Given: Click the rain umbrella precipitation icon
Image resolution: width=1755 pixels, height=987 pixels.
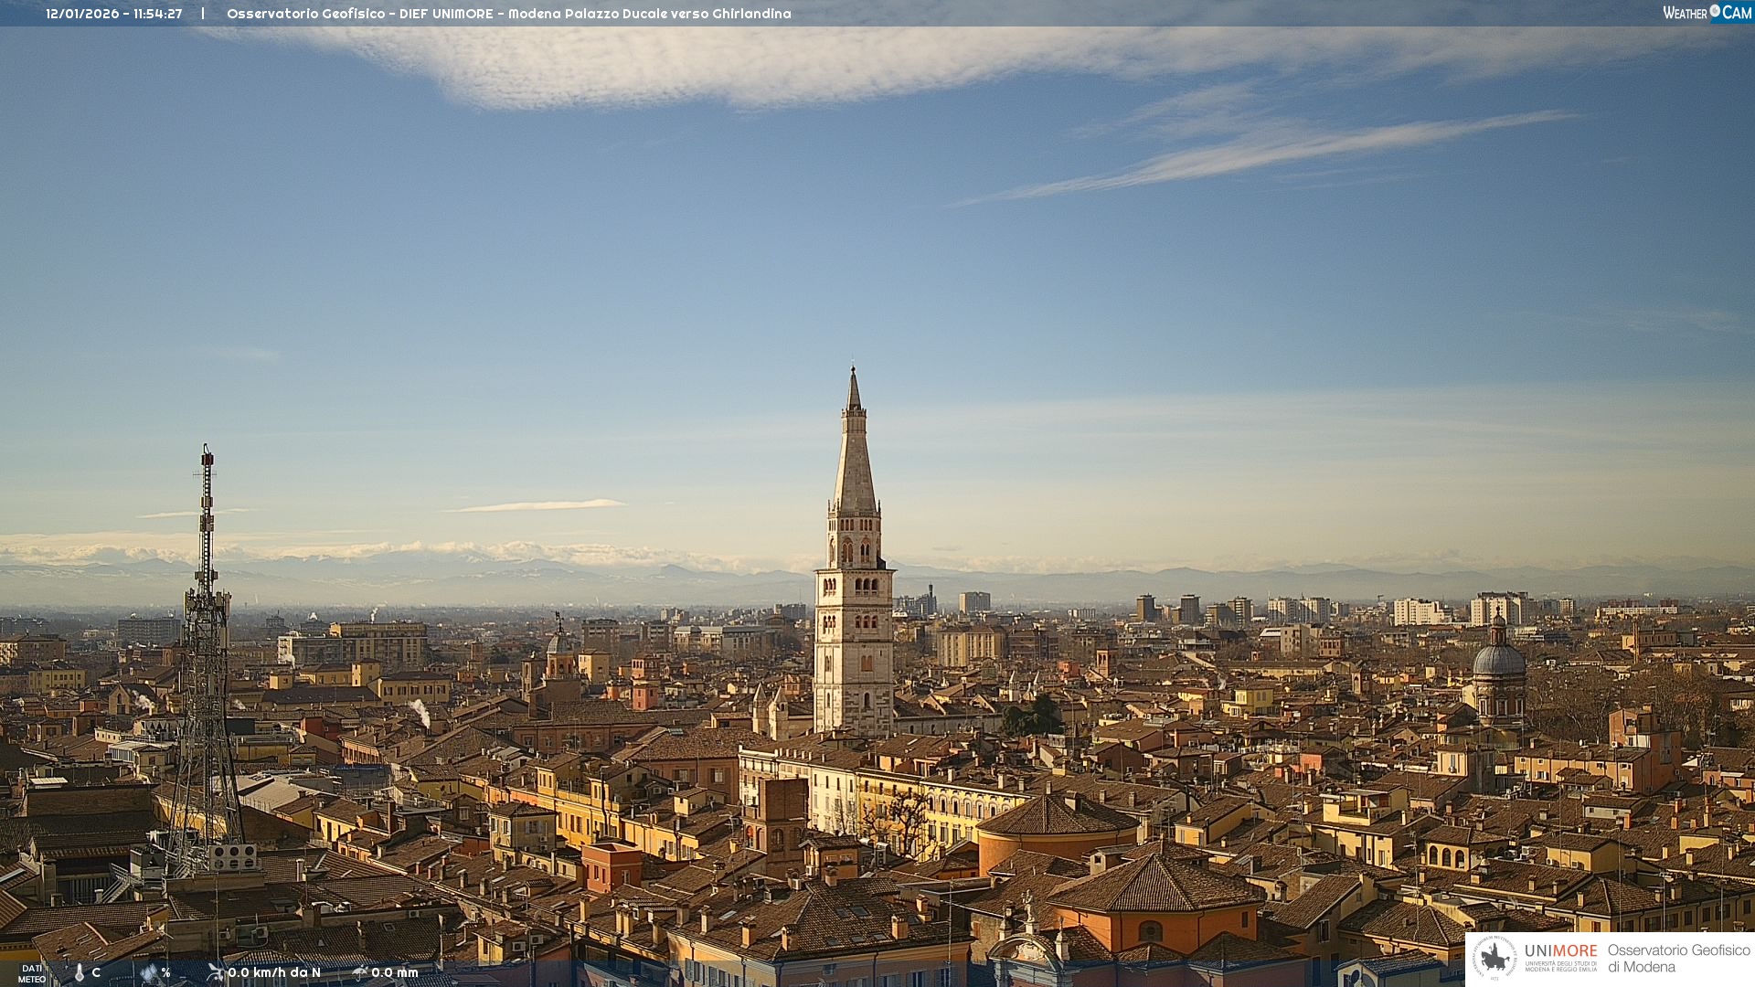Looking at the screenshot, I should 360,972.
